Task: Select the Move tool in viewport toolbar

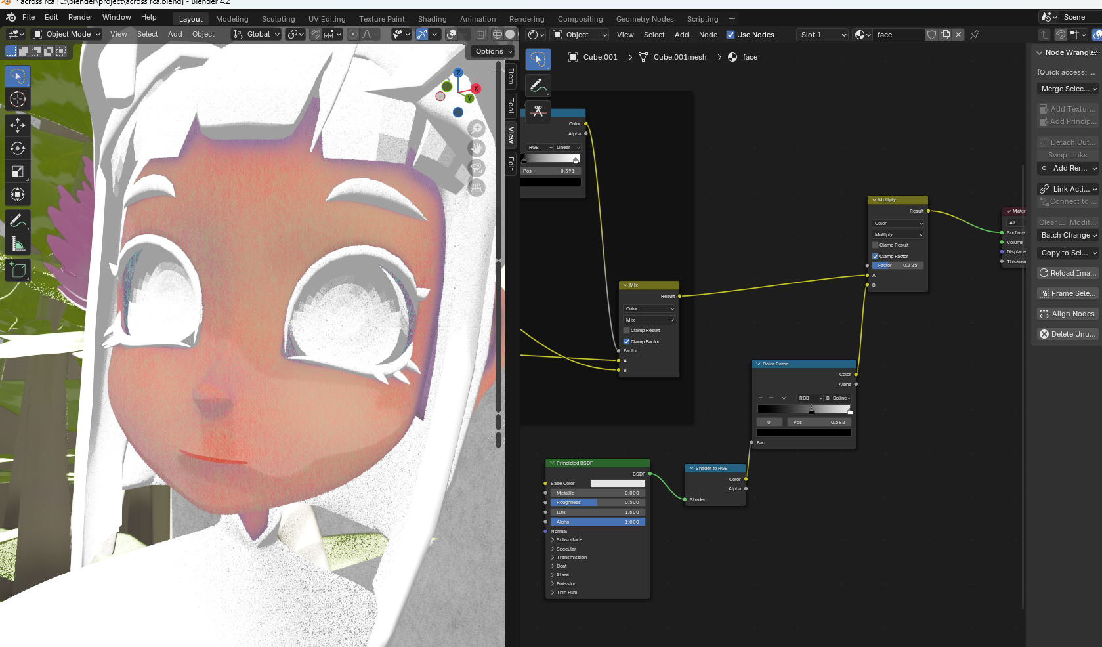Action: click(18, 125)
